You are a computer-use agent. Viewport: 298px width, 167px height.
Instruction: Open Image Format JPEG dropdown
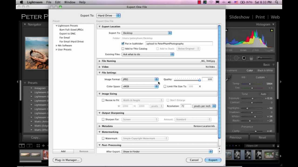140,79
